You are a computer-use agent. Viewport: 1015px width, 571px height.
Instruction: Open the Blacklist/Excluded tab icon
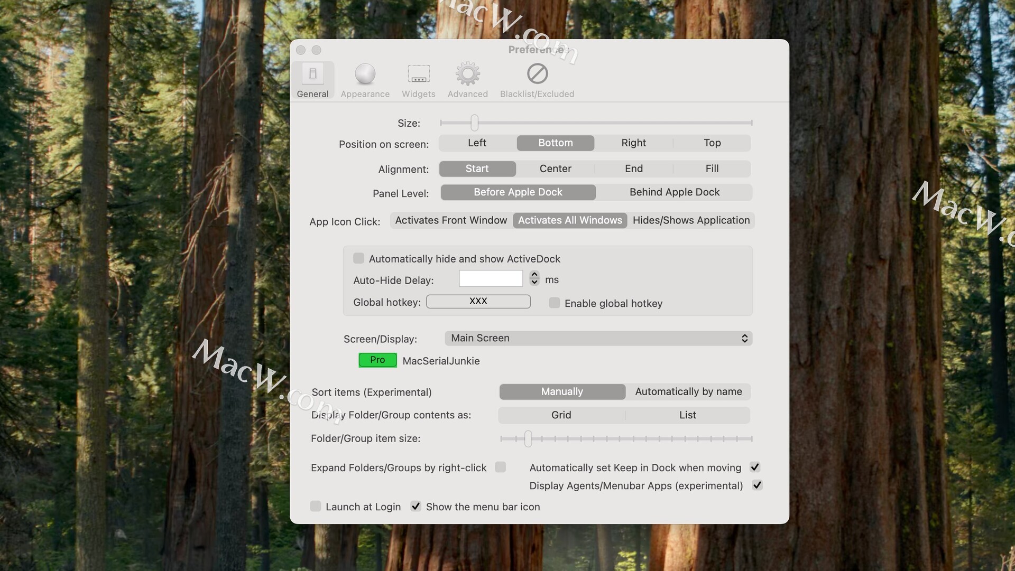[537, 74]
